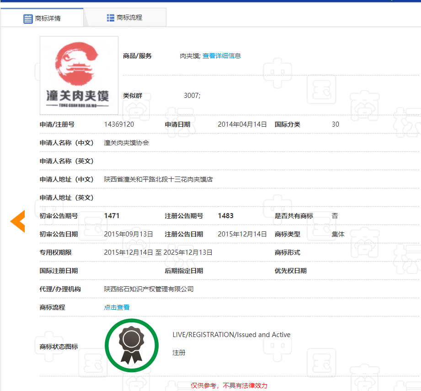Click the green registered ribbon badge
The height and width of the screenshot is (391, 421).
tap(131, 345)
